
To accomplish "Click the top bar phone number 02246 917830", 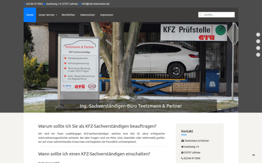I will coord(34,4).
